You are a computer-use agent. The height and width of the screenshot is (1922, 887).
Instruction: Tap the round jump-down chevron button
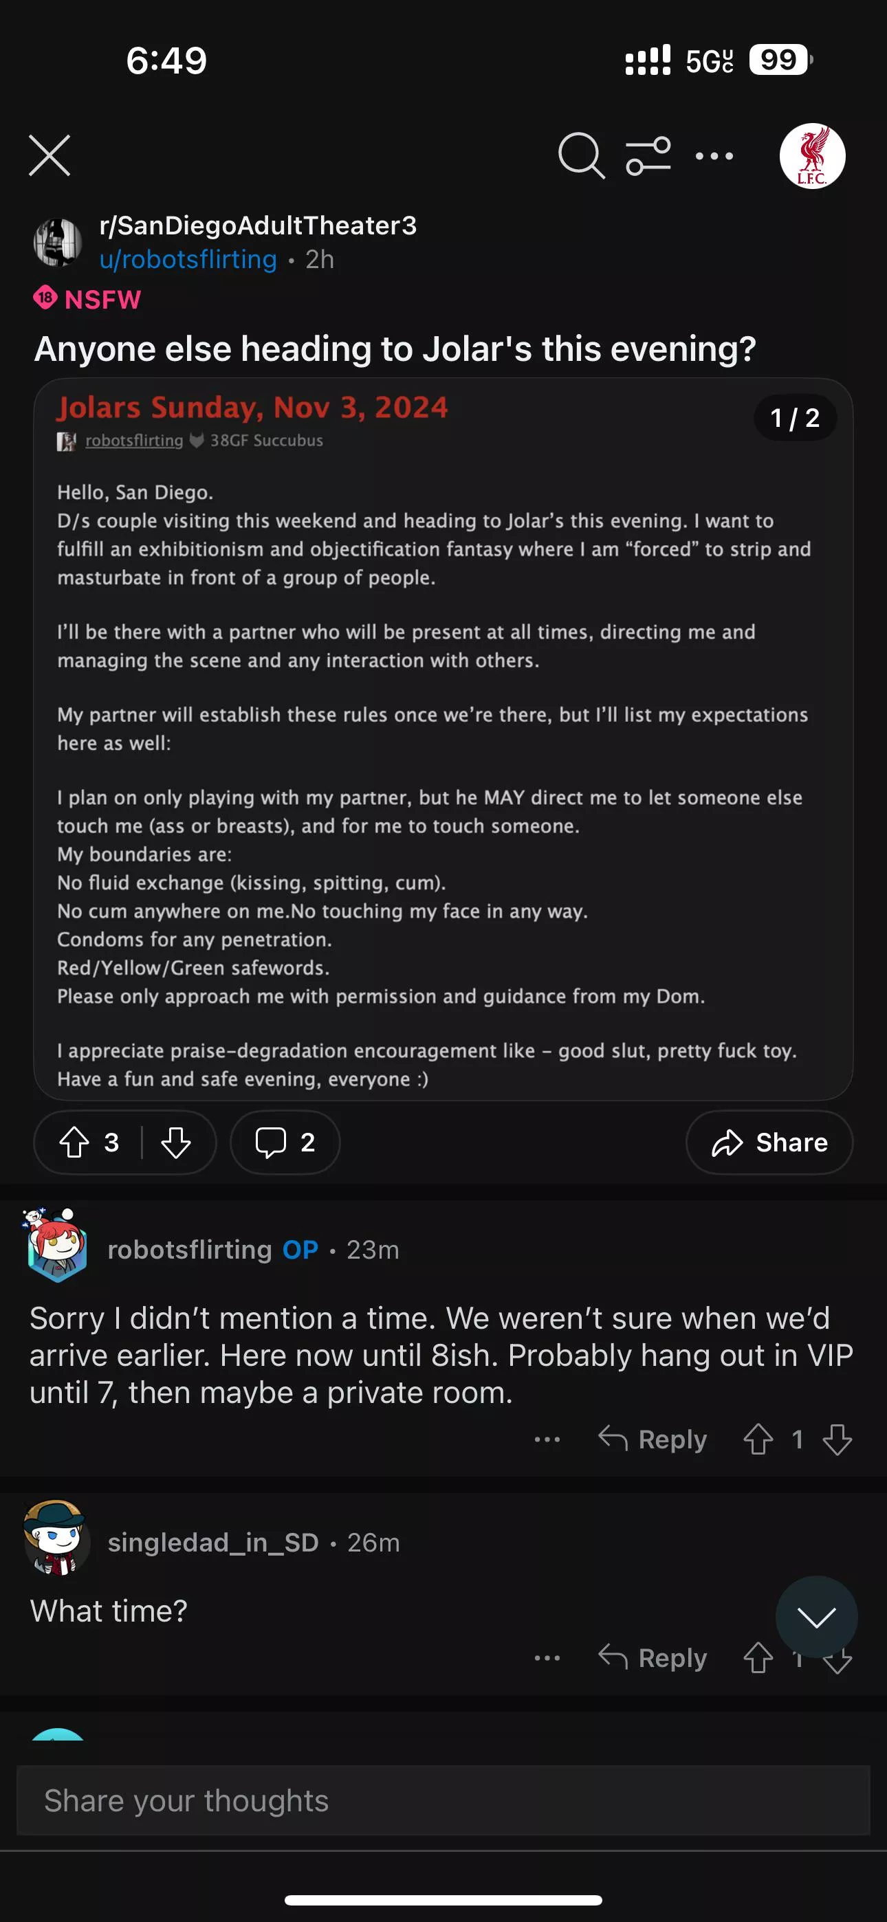[816, 1617]
